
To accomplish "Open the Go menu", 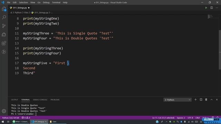I will (39, 2).
